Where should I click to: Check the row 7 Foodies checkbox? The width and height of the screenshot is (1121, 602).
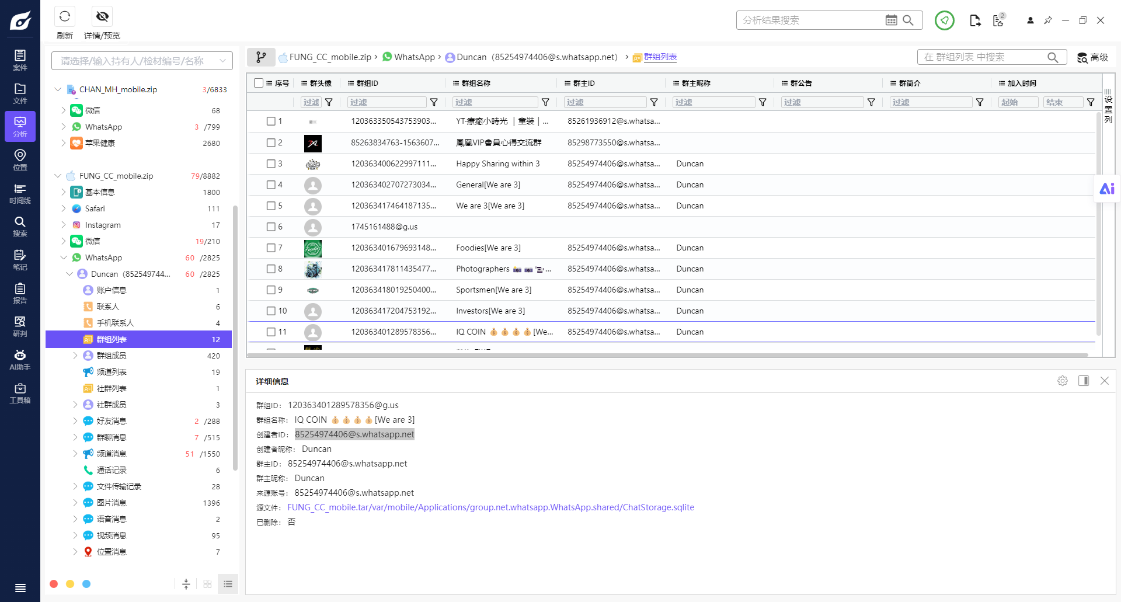pyautogui.click(x=271, y=248)
